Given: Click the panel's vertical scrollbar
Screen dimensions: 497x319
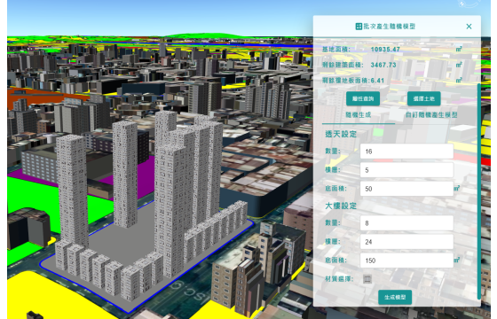Looking at the screenshot, I should [478, 191].
